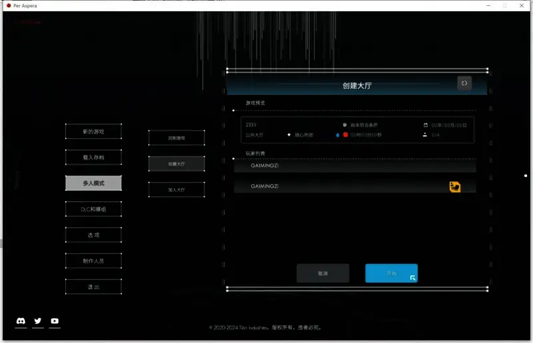The width and height of the screenshot is (533, 343).
Task: Click the blue water drop icon
Action: [337, 135]
